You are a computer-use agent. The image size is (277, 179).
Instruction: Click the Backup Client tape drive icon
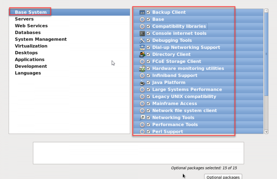pyautogui.click(x=142, y=12)
